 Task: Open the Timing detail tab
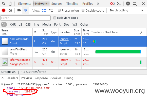68,78
